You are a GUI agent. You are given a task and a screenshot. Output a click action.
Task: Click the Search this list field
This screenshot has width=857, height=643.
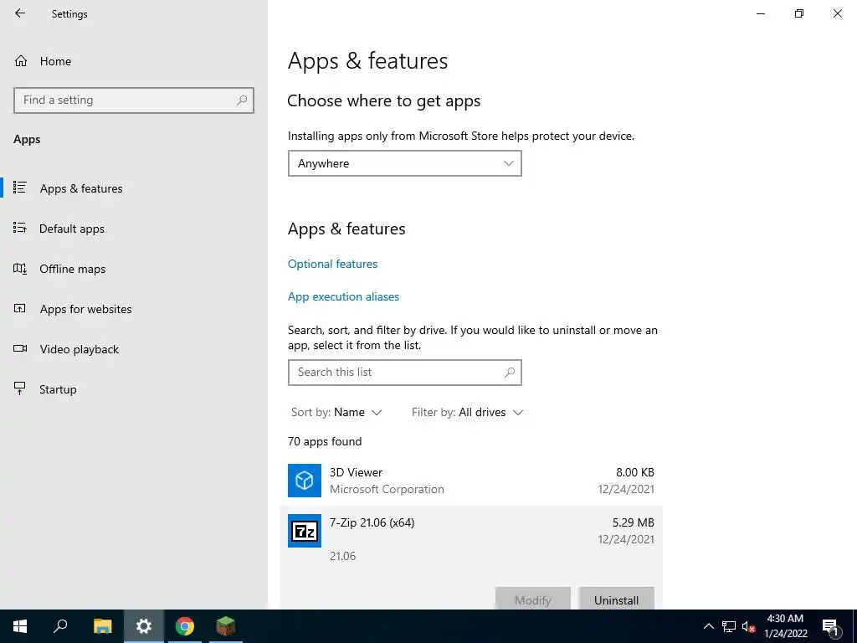tap(404, 373)
